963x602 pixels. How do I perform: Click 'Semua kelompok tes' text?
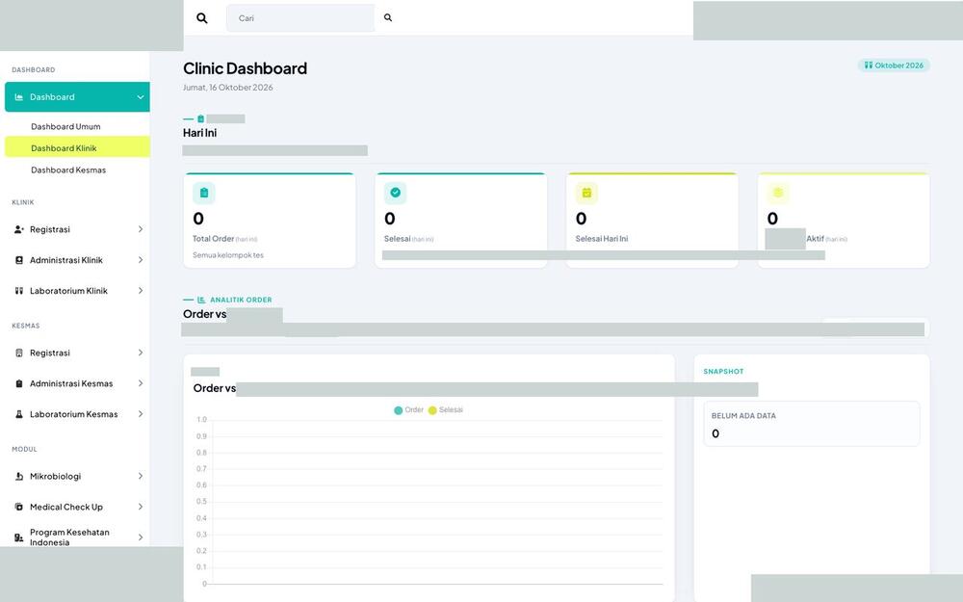click(228, 255)
